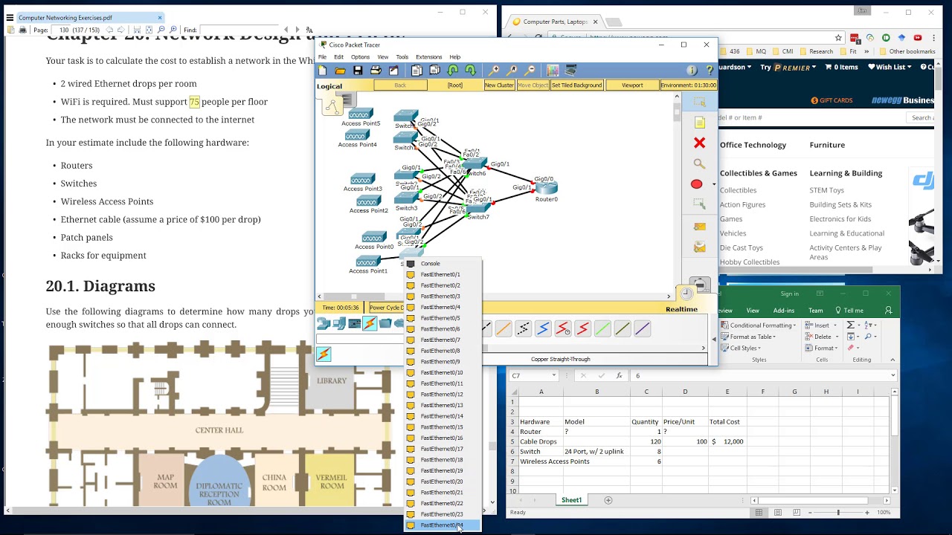Choose the Select tool in right toolbar
Screen dimensions: 952x535
coord(699,103)
